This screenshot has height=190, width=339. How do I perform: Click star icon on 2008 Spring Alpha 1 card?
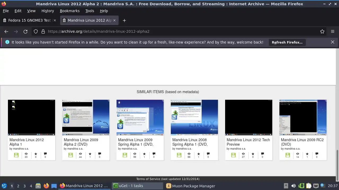click(199, 154)
